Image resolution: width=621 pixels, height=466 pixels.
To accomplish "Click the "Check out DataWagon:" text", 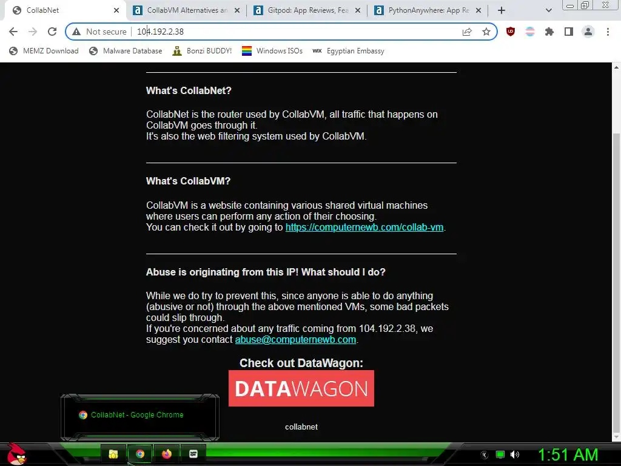I will [301, 363].
